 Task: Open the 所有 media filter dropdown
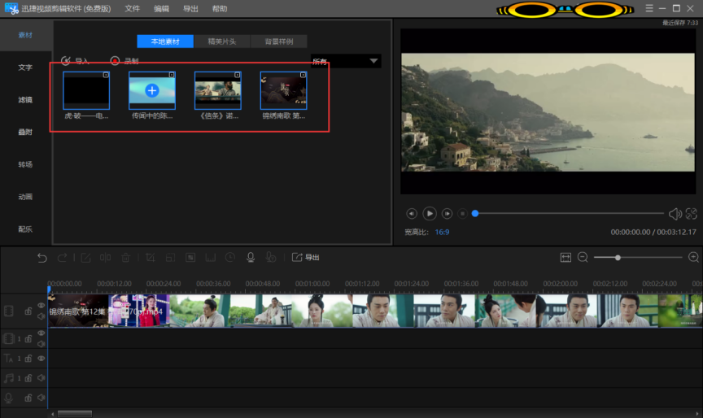tap(346, 61)
